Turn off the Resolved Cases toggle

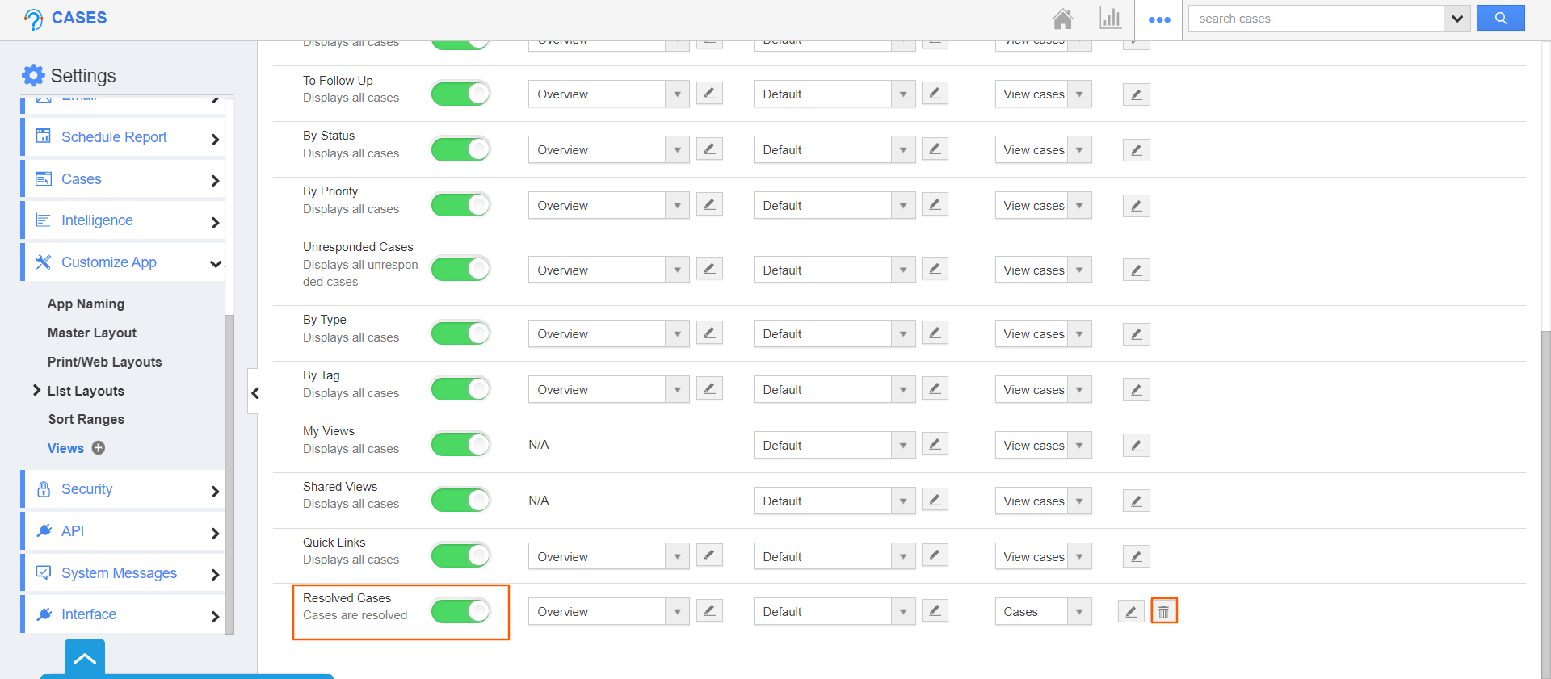click(x=460, y=611)
